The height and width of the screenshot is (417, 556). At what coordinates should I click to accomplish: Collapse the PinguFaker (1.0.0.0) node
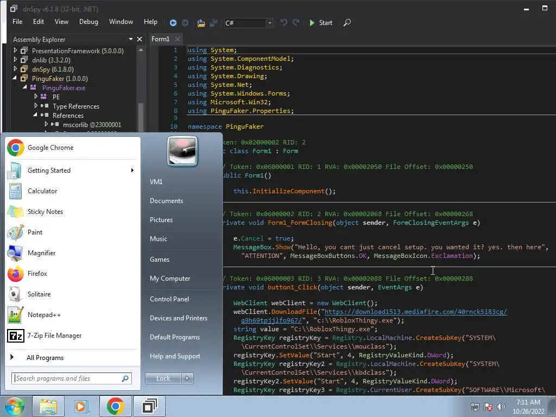pos(15,78)
